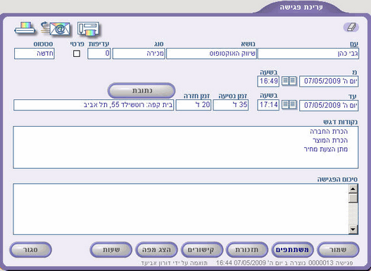Image resolution: width=371 pixels, height=271 pixels.
Task: Open the משתתפים participants button
Action: coord(292,250)
